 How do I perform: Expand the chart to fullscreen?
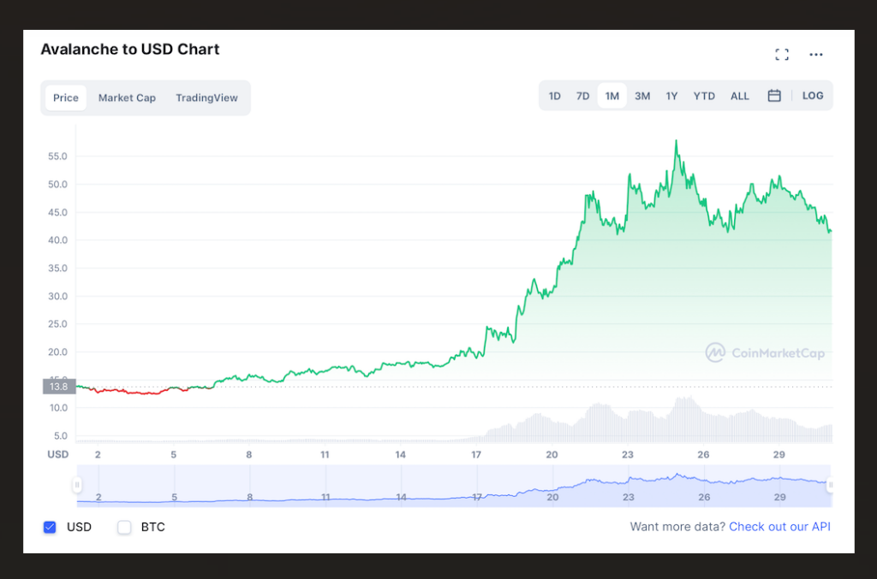tap(781, 54)
